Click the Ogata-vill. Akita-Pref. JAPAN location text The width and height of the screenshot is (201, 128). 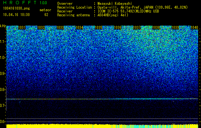point(143,7)
